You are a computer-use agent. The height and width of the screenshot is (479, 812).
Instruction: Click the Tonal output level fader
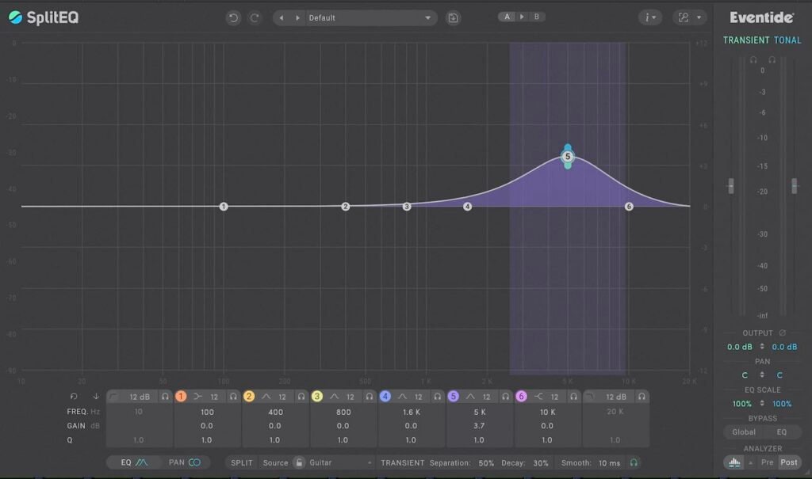(x=795, y=186)
